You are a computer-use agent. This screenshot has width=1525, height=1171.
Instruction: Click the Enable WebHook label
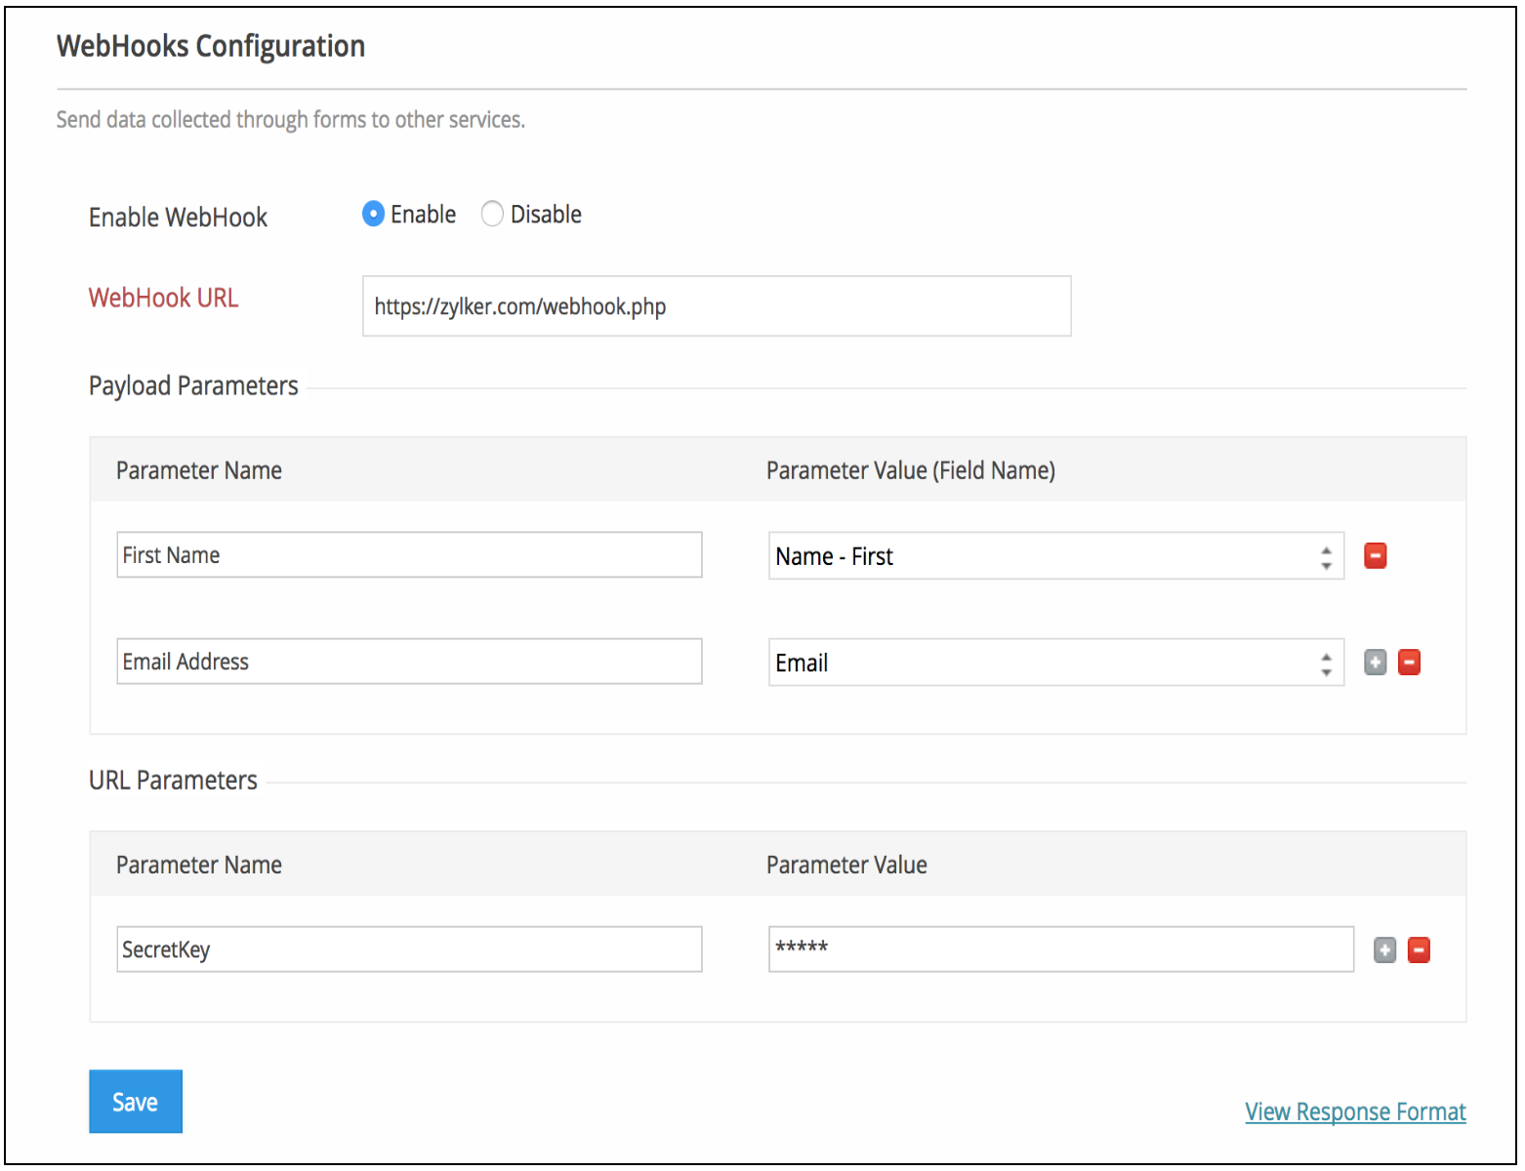178,217
